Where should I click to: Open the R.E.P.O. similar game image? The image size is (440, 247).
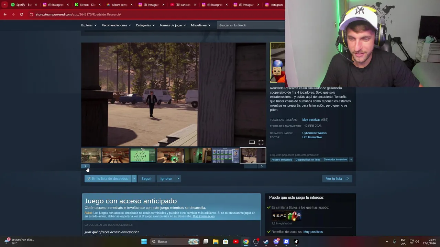pyautogui.click(x=286, y=216)
